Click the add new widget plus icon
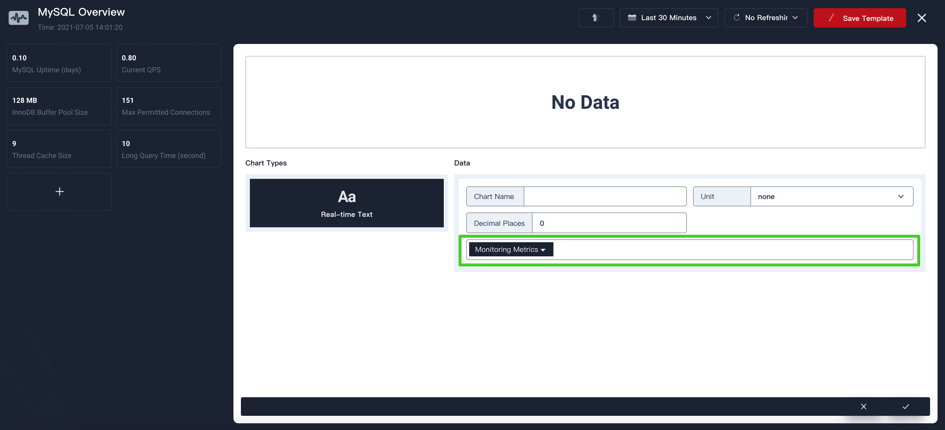The image size is (945, 430). (59, 192)
